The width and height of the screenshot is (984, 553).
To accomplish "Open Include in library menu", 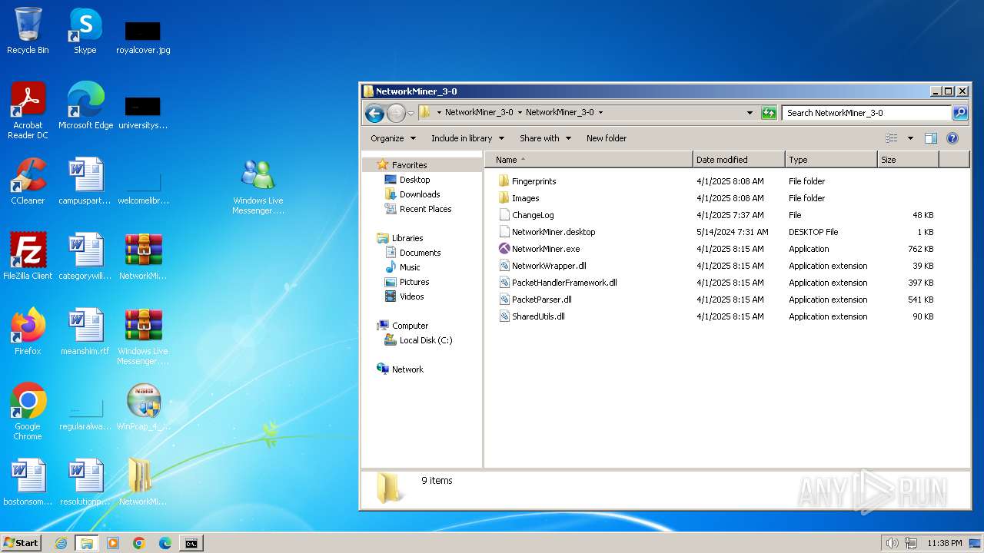I will pyautogui.click(x=467, y=138).
